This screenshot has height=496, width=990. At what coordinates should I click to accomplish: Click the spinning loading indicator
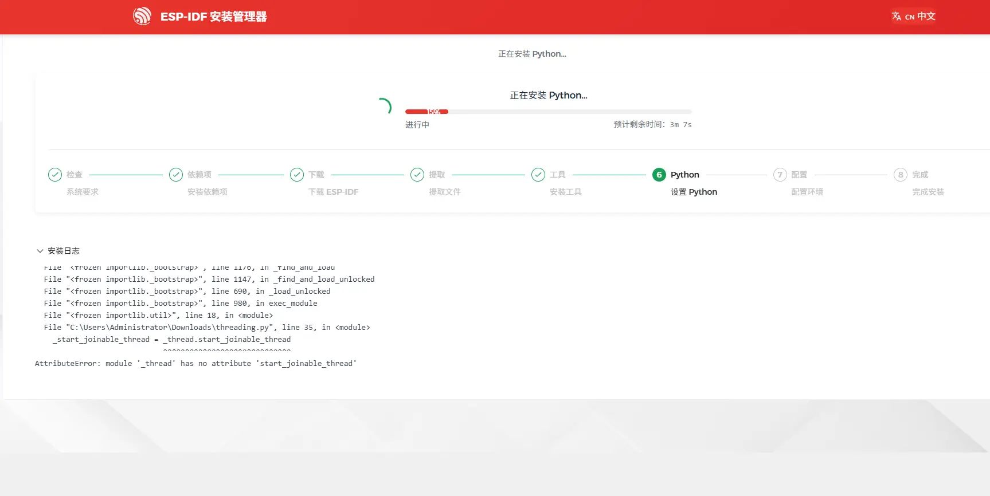click(384, 107)
